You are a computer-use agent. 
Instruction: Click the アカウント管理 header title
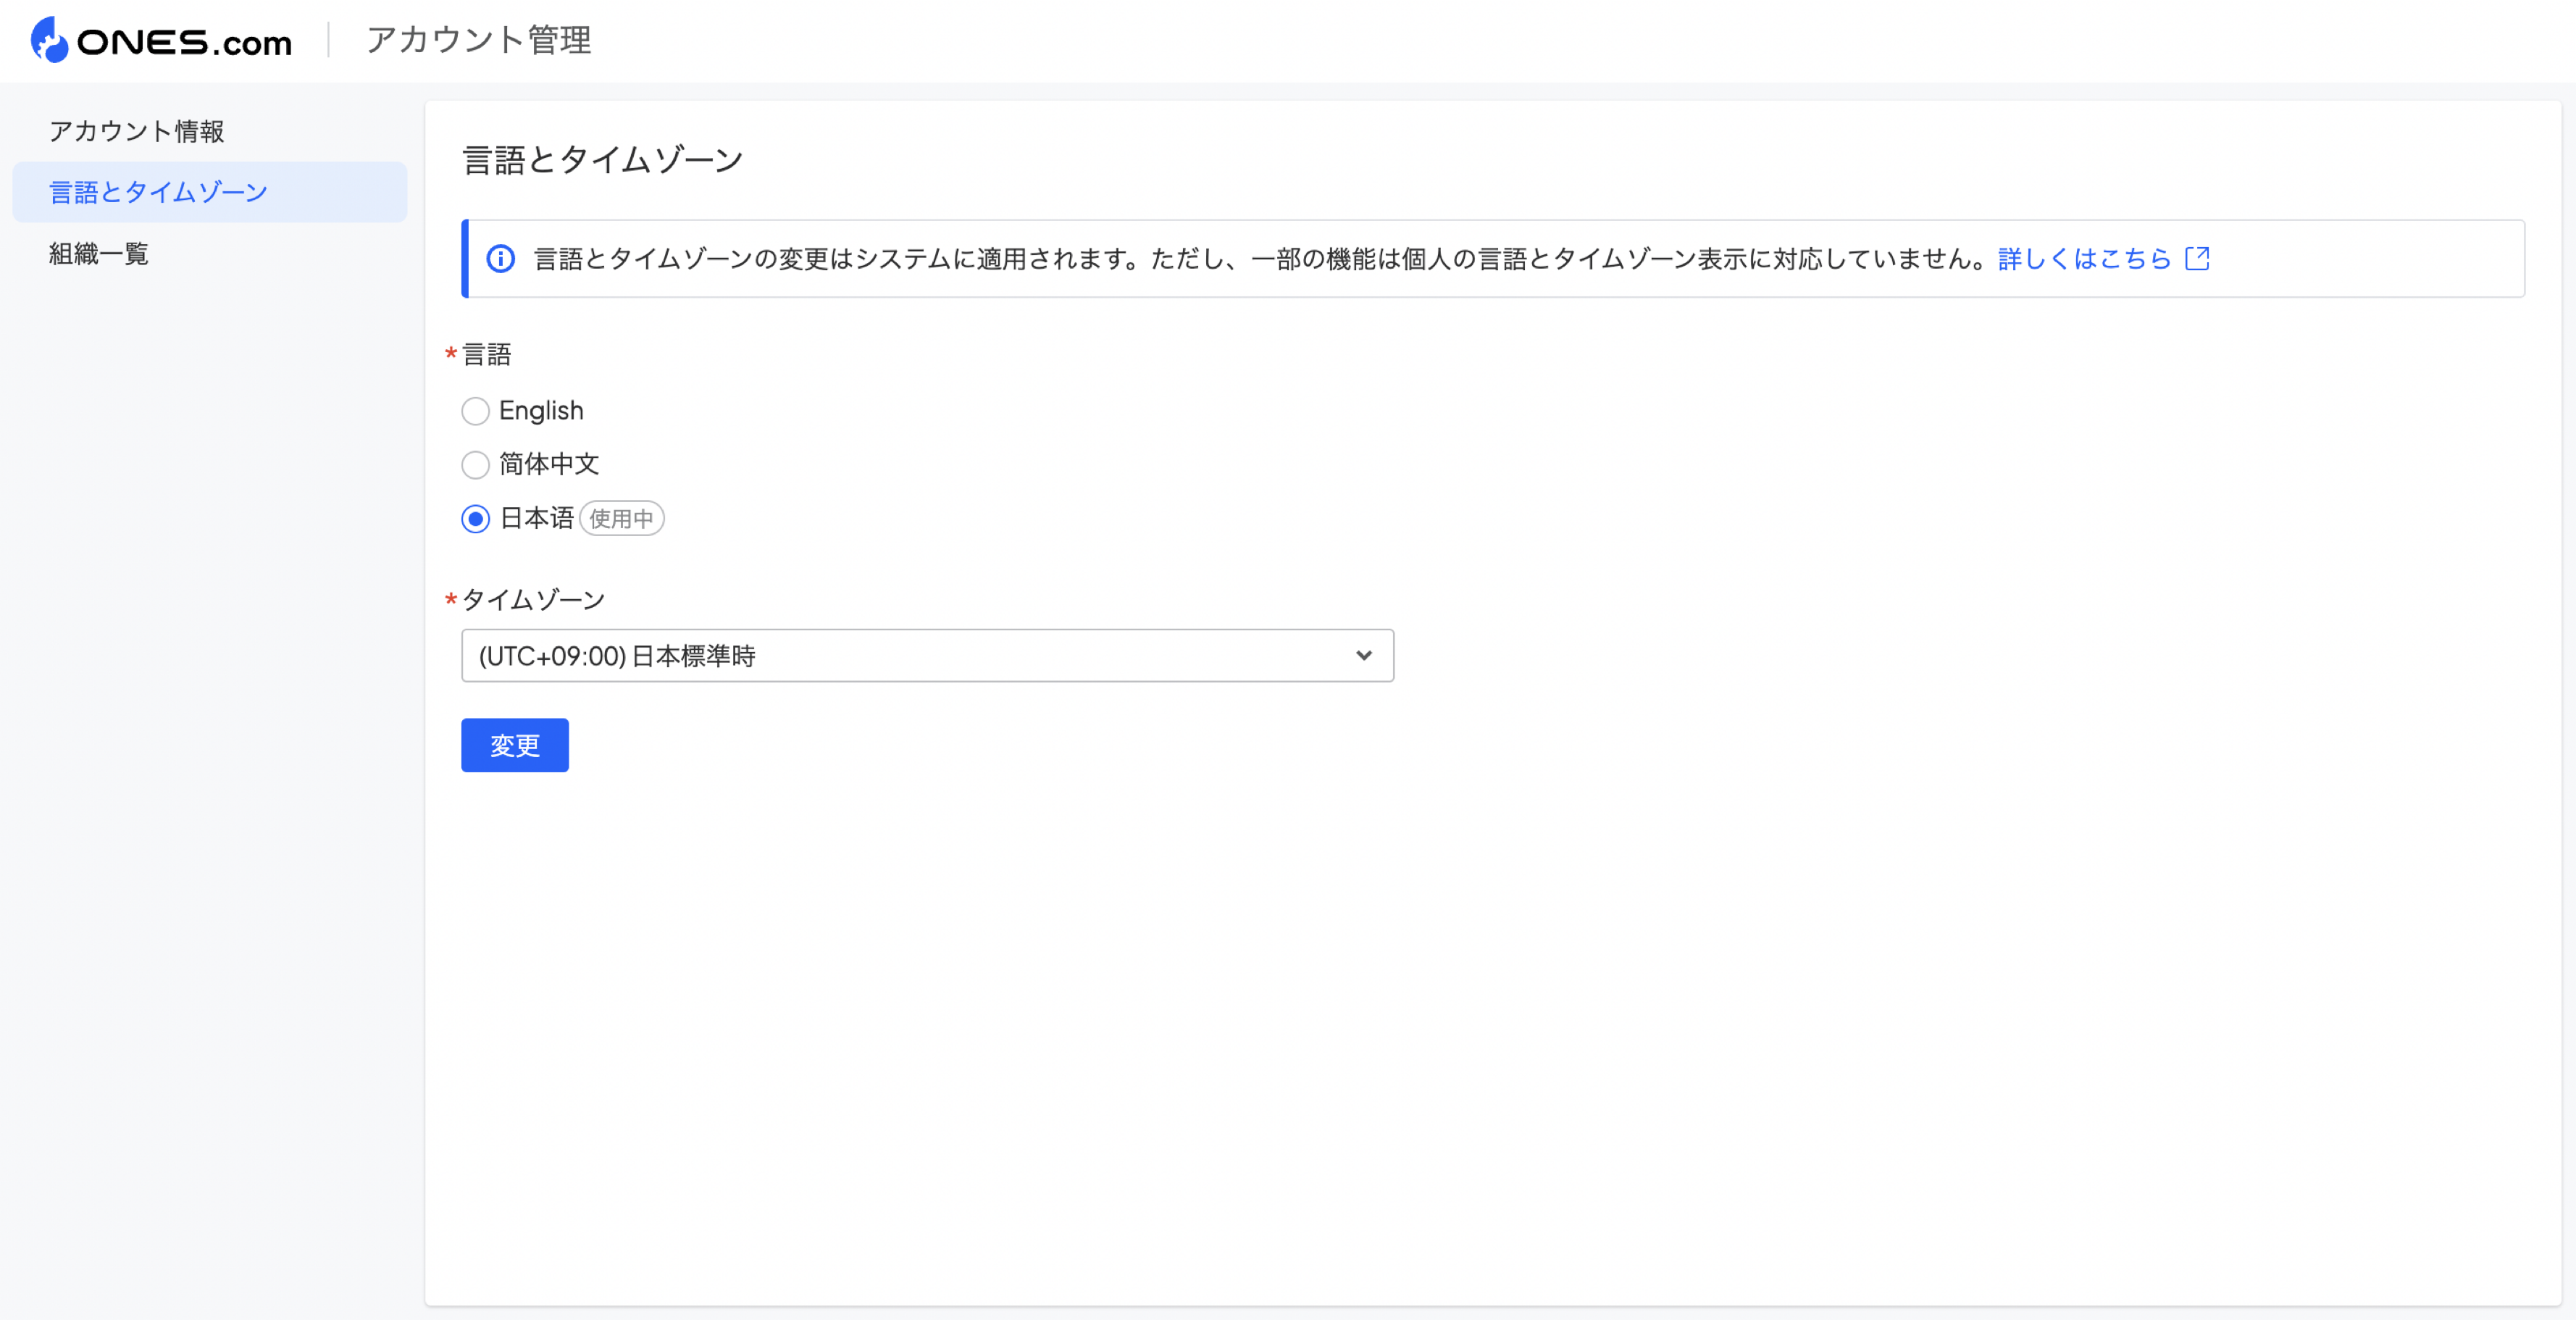coord(479,40)
